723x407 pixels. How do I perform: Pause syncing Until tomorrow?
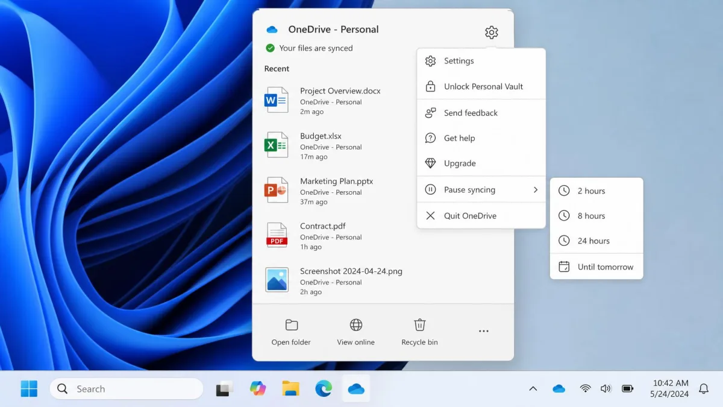[596, 267]
